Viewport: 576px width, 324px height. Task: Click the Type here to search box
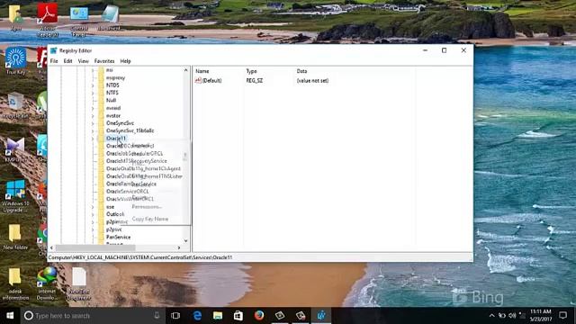coord(92,315)
